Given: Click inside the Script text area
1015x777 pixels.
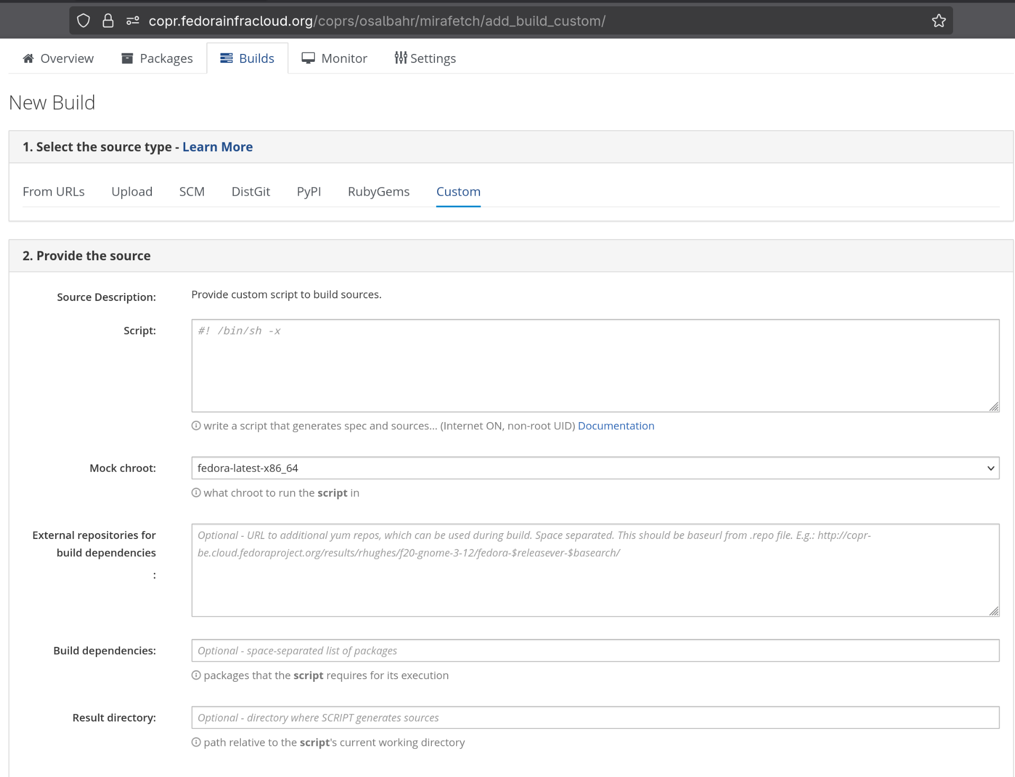Looking at the screenshot, I should (x=593, y=366).
